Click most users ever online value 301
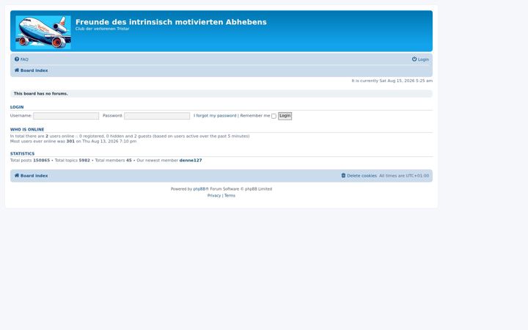The height and width of the screenshot is (330, 528). (x=70, y=142)
